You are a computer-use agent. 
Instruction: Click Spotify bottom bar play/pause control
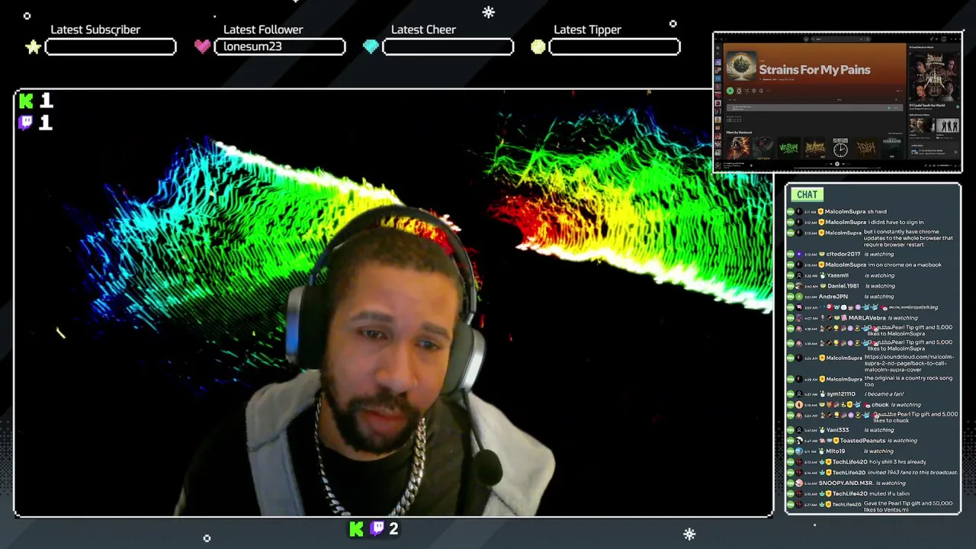click(x=837, y=164)
